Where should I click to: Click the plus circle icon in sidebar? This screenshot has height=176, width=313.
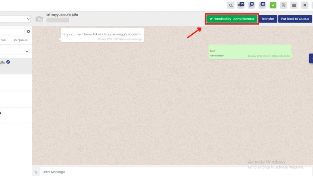pos(28,32)
